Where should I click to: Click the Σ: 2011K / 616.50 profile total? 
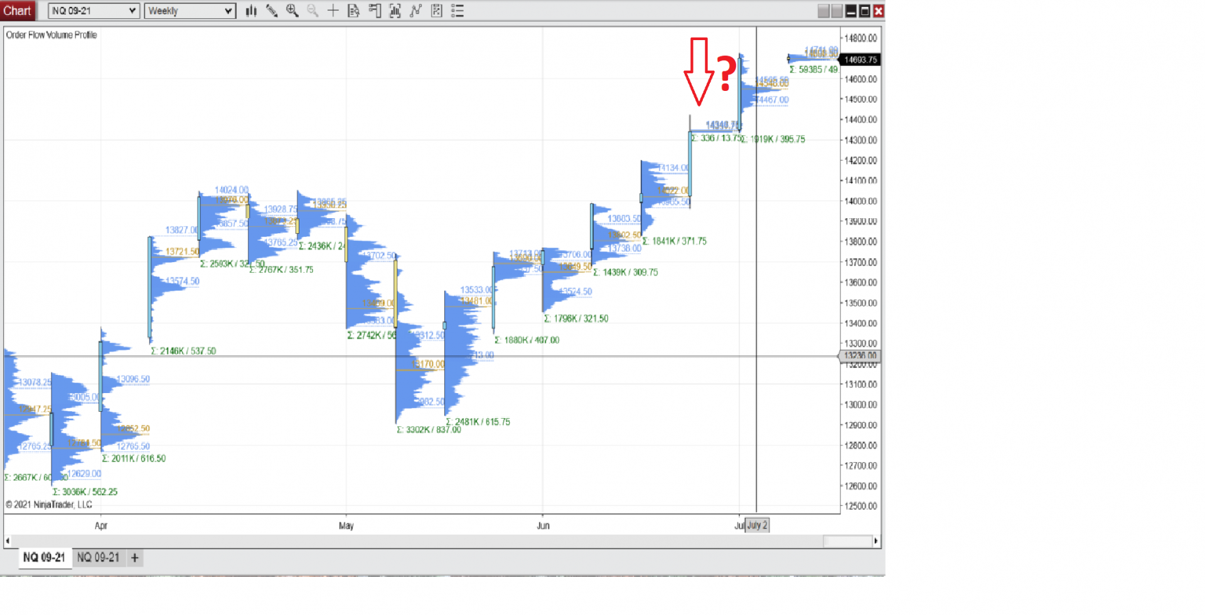[x=134, y=459]
